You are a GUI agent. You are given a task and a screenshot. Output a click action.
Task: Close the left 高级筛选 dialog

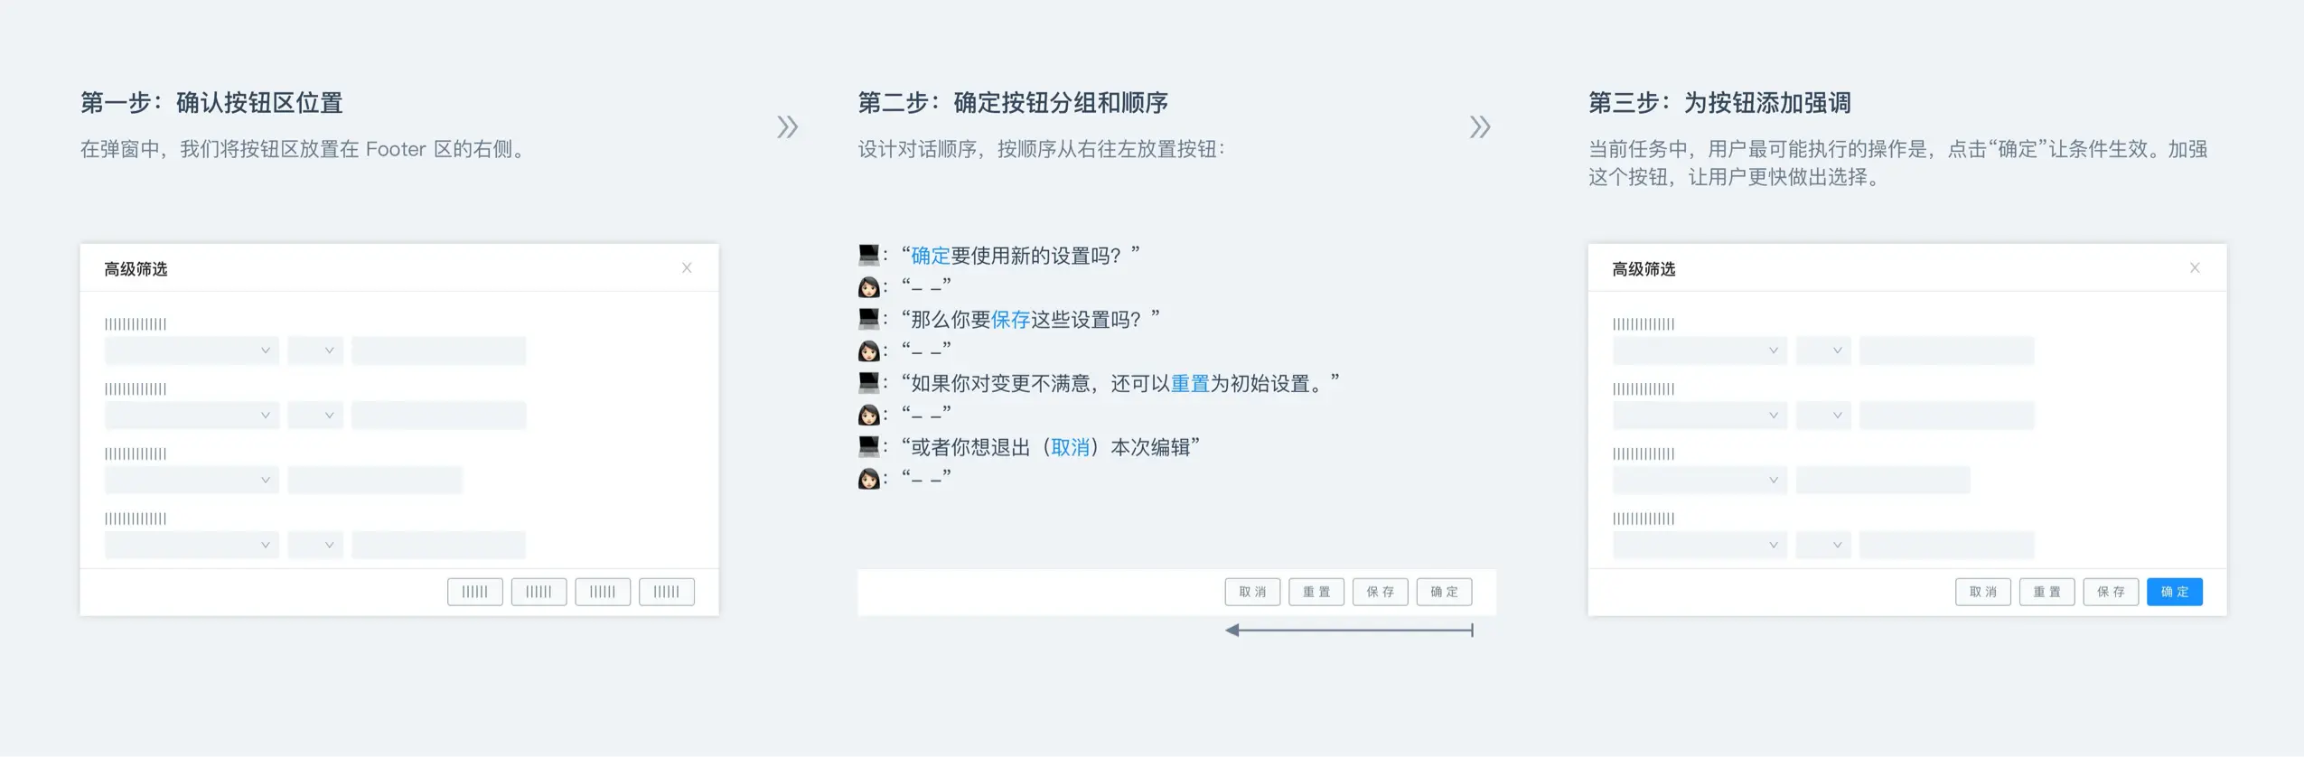tap(687, 267)
